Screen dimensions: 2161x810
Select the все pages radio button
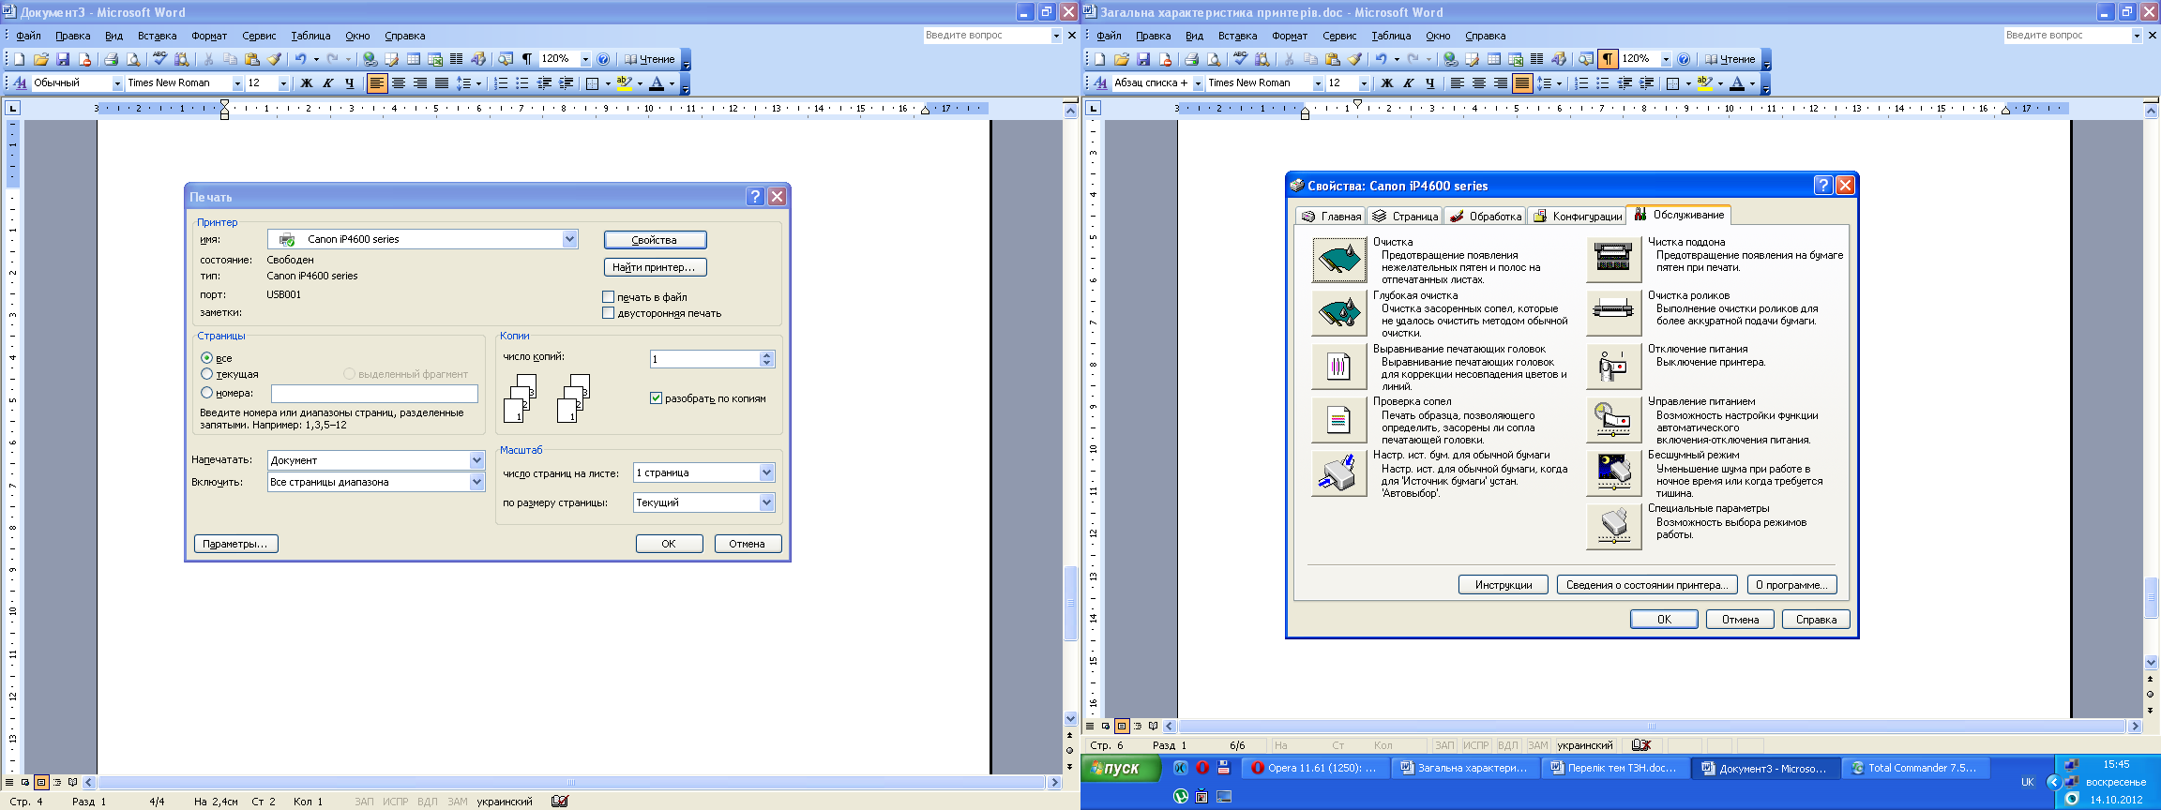(206, 358)
